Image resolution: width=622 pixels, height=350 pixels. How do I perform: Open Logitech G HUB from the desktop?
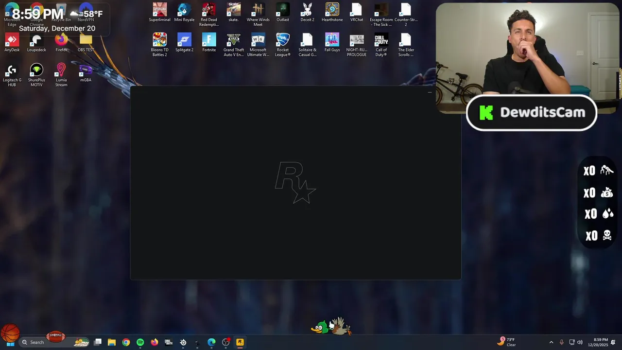tap(12, 75)
